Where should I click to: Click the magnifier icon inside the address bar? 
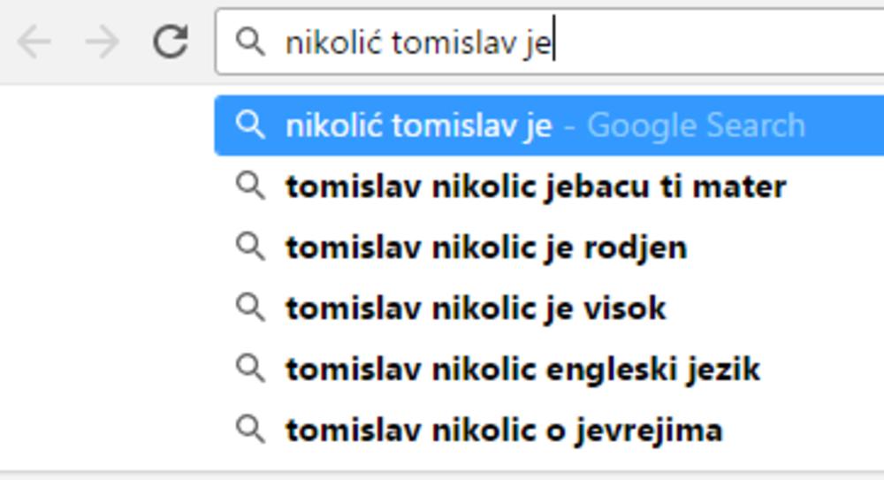[251, 41]
